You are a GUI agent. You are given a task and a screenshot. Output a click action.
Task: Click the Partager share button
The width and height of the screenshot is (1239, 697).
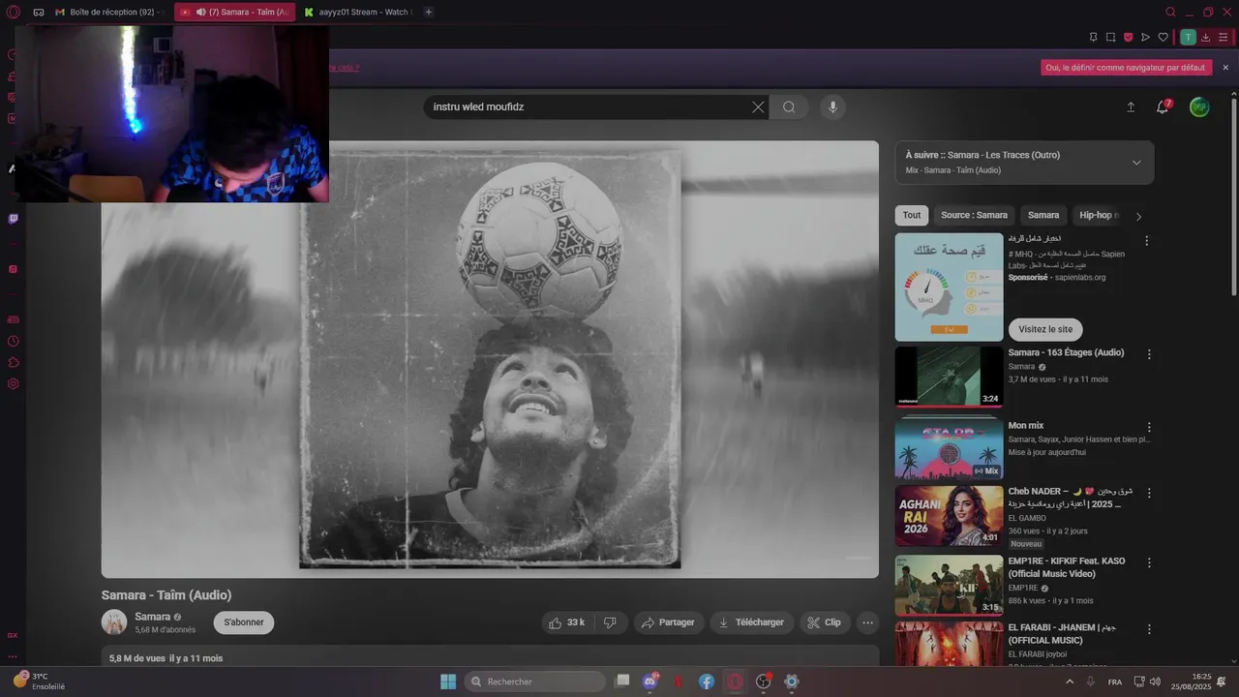[x=669, y=622]
